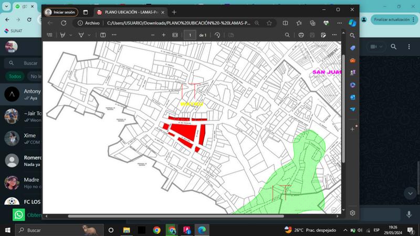
Task: Click the PDF page number field
Action: pyautogui.click(x=190, y=35)
